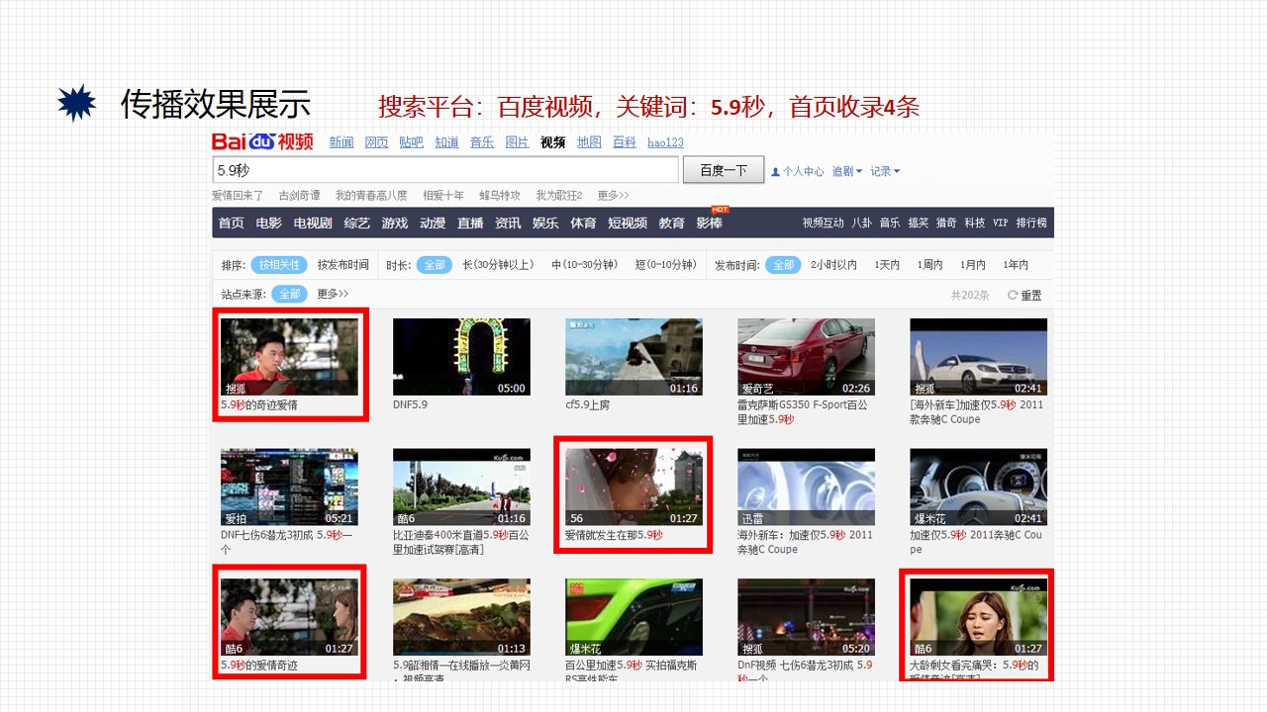
Task: Open the 电视剧 category tab
Action: (313, 222)
